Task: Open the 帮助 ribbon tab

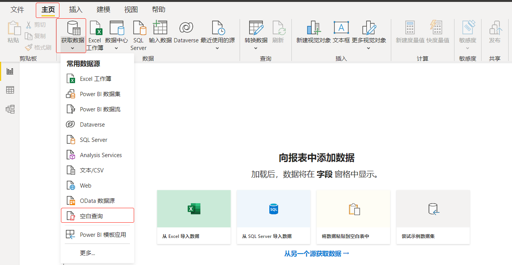Action: point(158,10)
